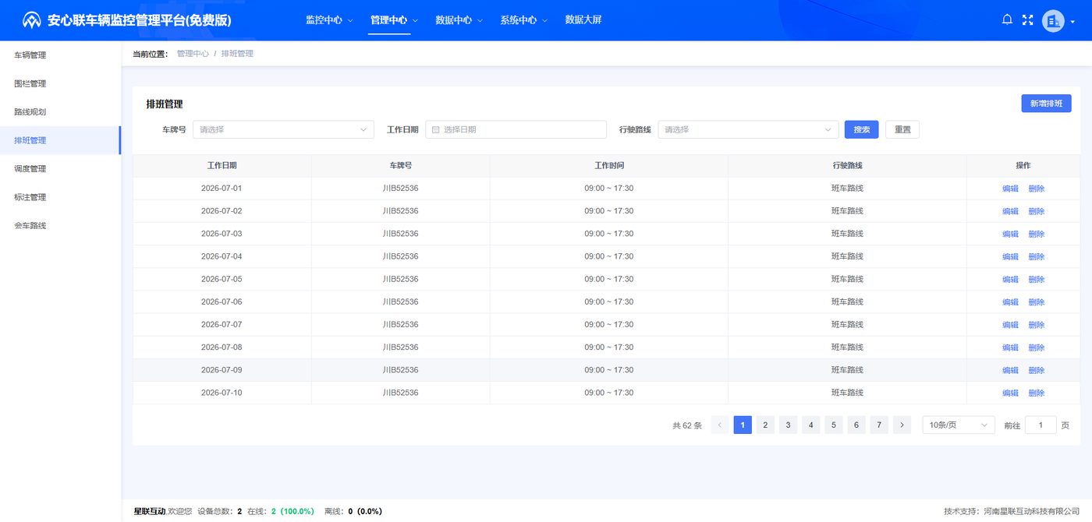Edit the 2026-07-01 schedule row

pyautogui.click(x=1010, y=189)
